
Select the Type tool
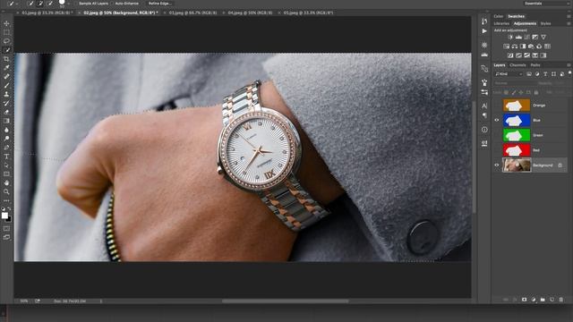(x=6, y=157)
